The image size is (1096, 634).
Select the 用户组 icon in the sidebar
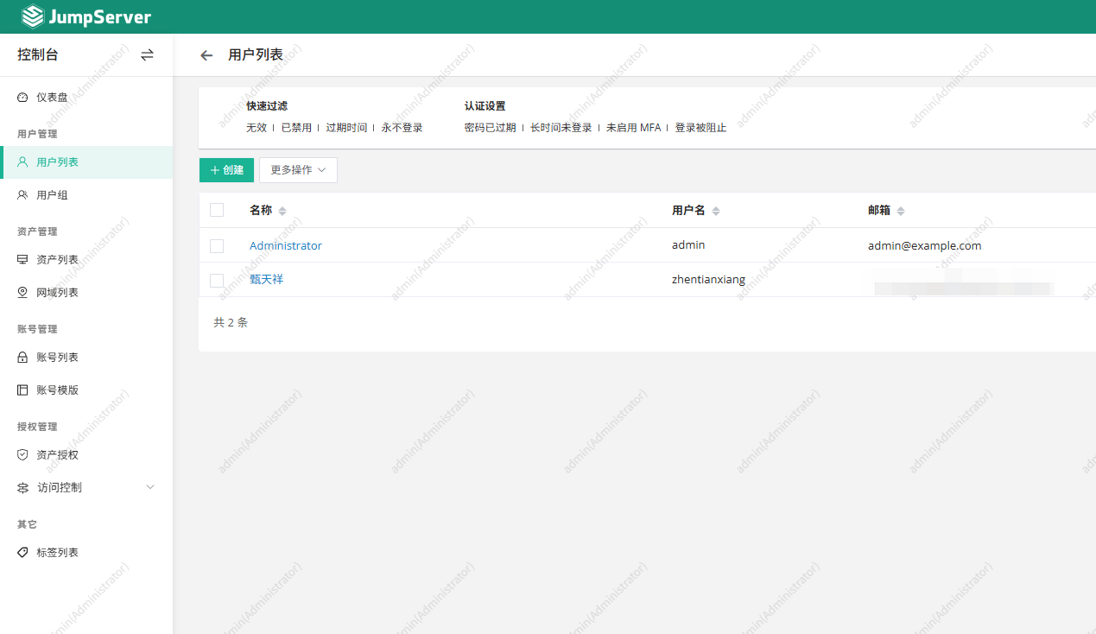tap(23, 194)
